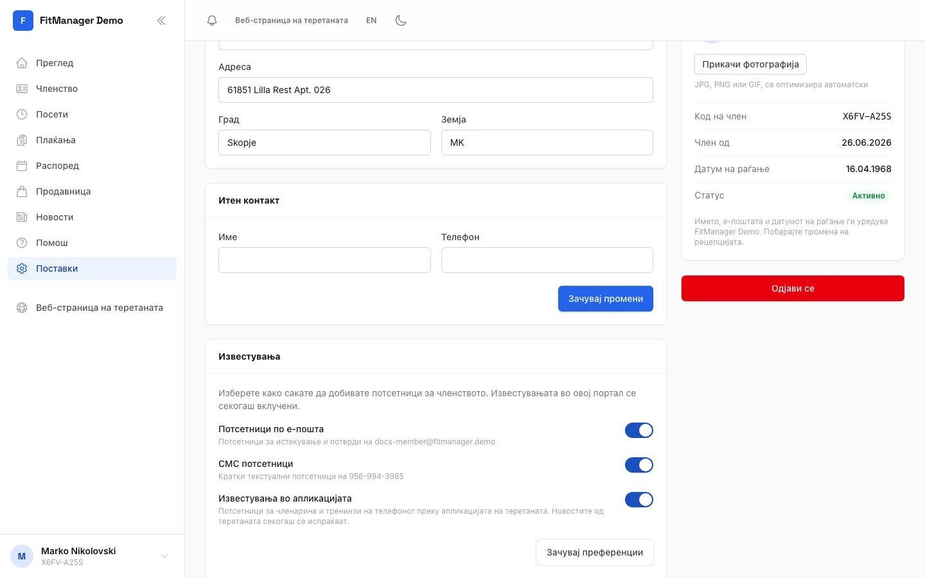Open notifications bell icon
The image size is (925, 578).
(x=212, y=21)
